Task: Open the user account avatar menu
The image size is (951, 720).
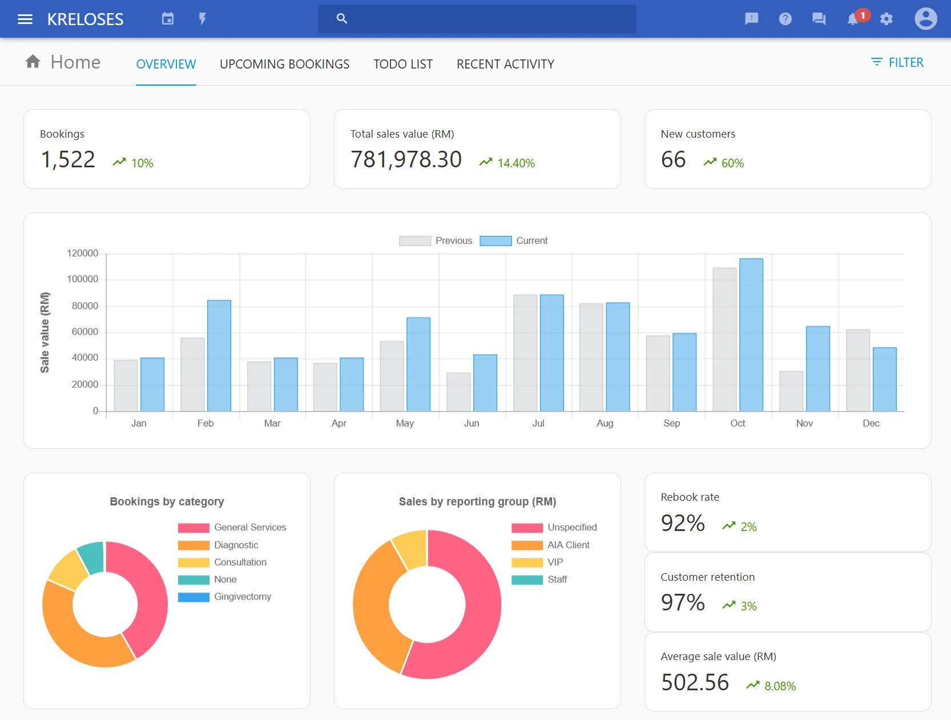Action: coord(925,19)
